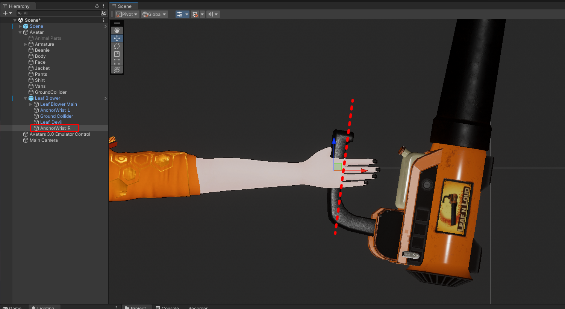Choose the Scale tool
The width and height of the screenshot is (565, 309).
click(x=117, y=54)
